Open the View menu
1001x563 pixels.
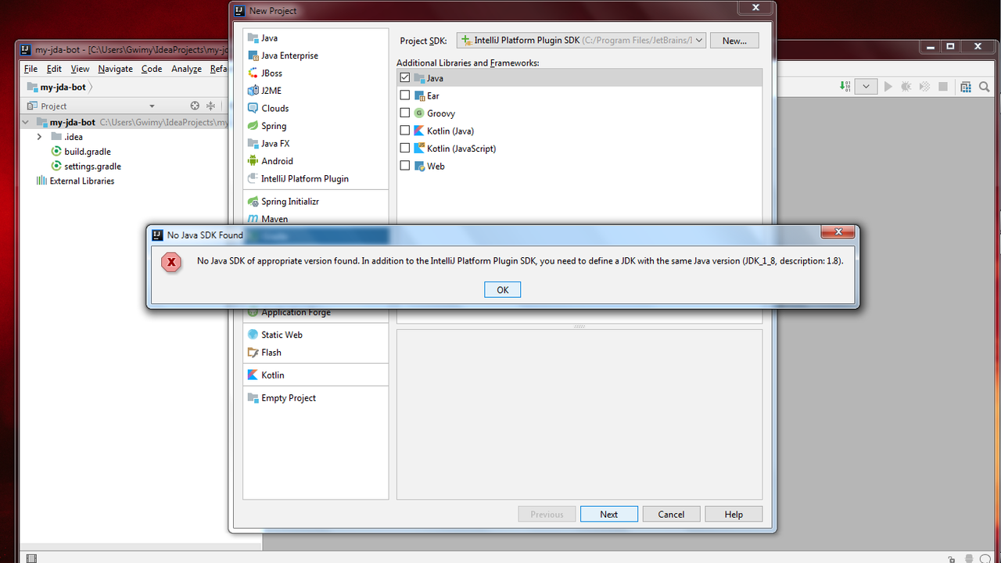tap(80, 69)
